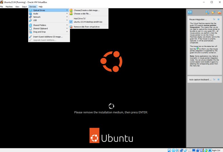Toggle notification sort order icon
Screen dimensions: 223x152
207,12
